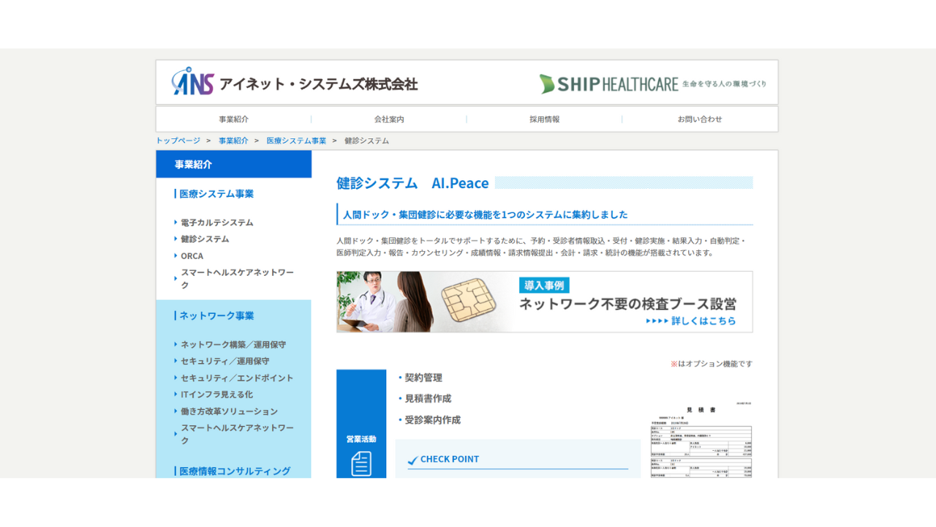Click the 導入事例 検査ブース banner
The width and height of the screenshot is (936, 527).
(545, 302)
